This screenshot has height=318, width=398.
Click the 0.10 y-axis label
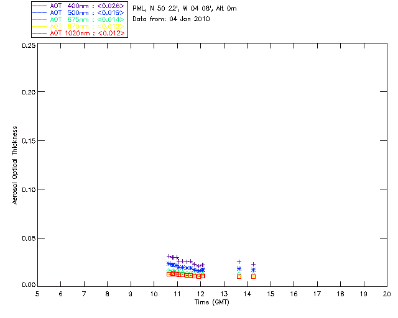click(29, 189)
